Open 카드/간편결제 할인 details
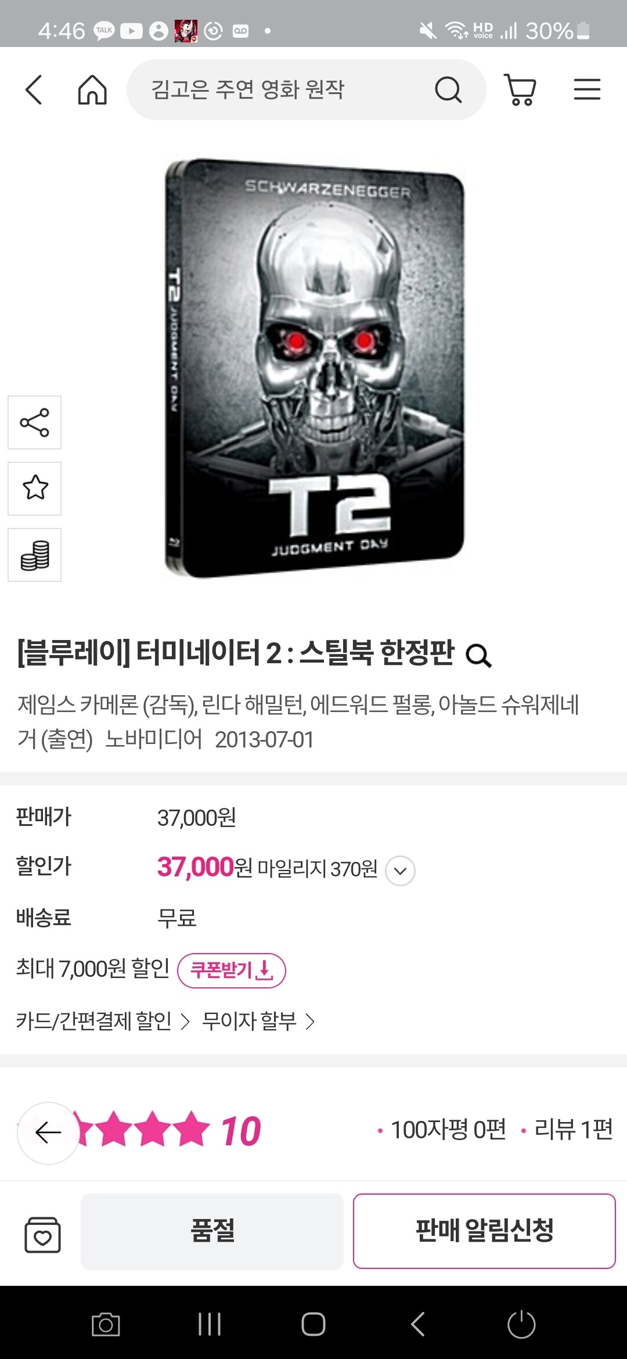Screen dimensions: 627x1359 point(103,1022)
